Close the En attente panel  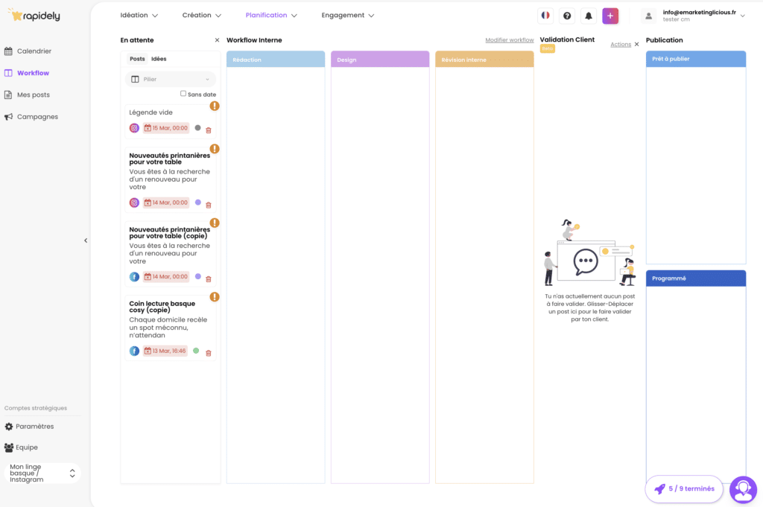click(217, 40)
